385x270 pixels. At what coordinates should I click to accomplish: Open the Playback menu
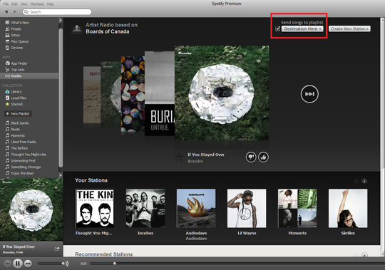37,4
